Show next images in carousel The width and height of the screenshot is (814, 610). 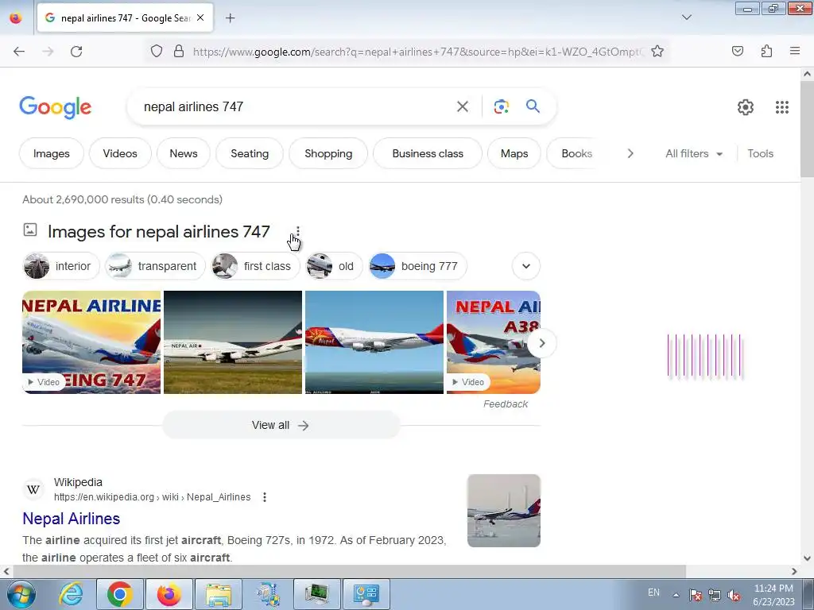pos(541,343)
